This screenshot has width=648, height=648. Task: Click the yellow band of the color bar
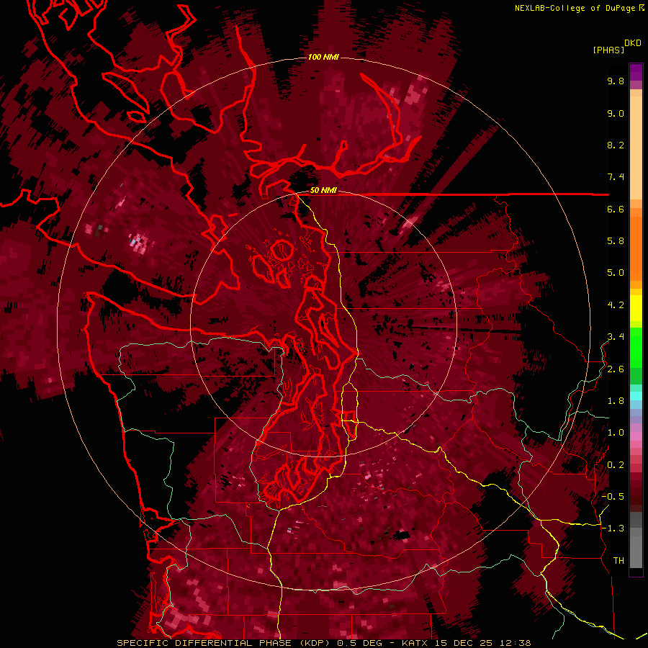point(636,308)
